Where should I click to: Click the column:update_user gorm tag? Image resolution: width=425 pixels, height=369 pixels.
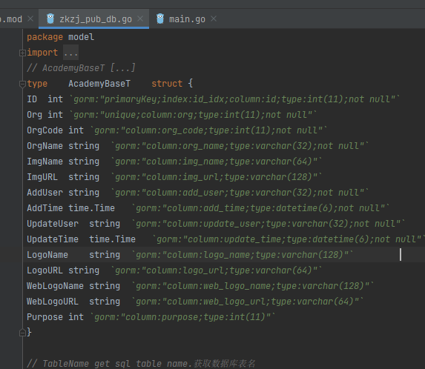coord(268,224)
